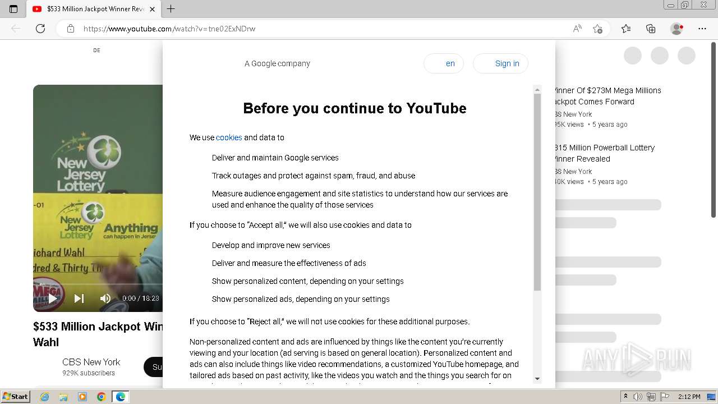718x404 pixels.
Task: Open Action Center flag icon
Action: point(665,397)
